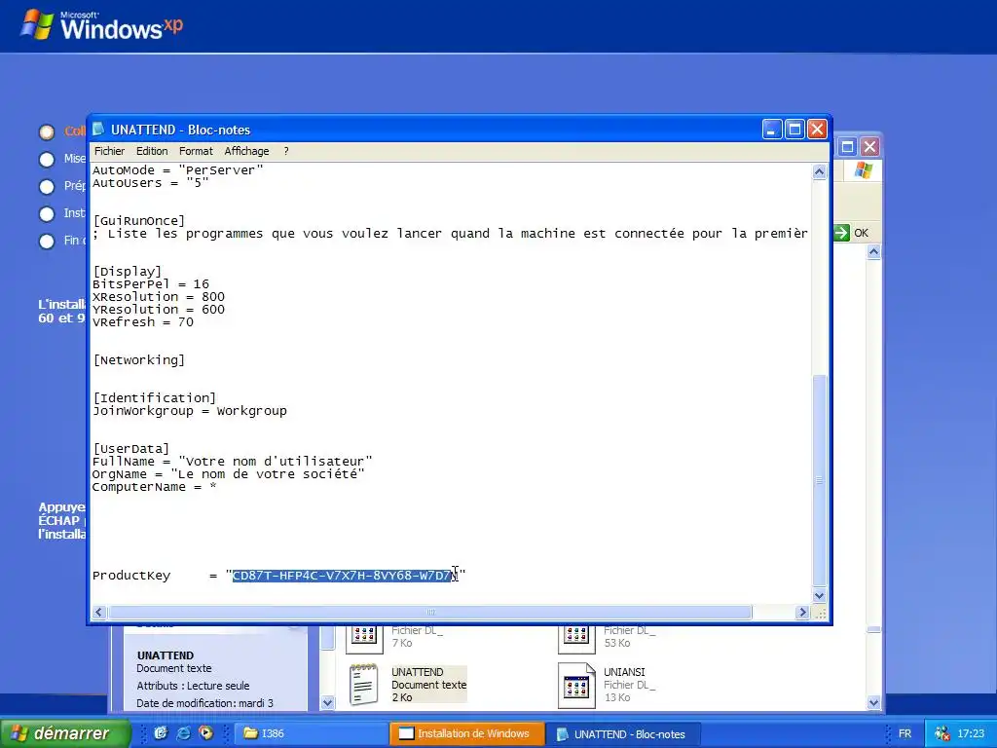The image size is (997, 748).
Task: Click the UNATTEND file name in Explorer list
Action: click(418, 672)
